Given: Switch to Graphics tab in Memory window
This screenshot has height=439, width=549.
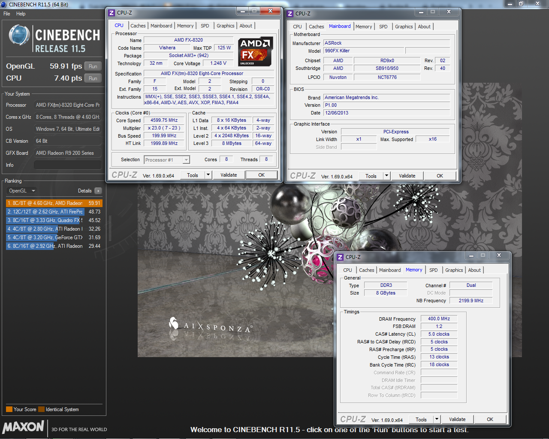Looking at the screenshot, I should coord(454,270).
